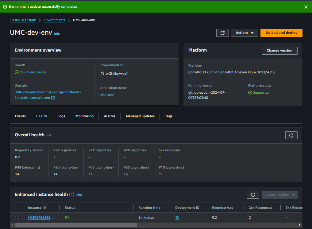Viewport: 312px width, 229px height.
Task: Click the P10 latency value 11
Action: [160, 174]
